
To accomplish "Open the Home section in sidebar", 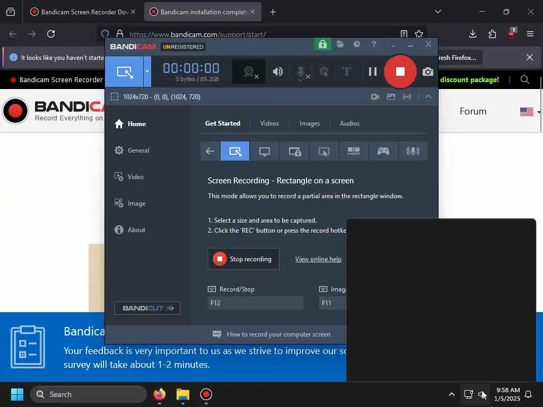I will (130, 124).
